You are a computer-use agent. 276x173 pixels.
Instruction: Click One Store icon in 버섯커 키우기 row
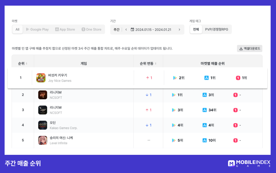pyautogui.click(x=238, y=78)
